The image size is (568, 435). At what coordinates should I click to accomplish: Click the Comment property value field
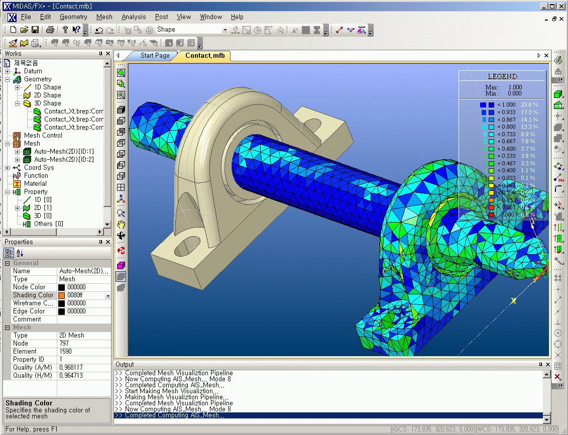tap(84, 319)
